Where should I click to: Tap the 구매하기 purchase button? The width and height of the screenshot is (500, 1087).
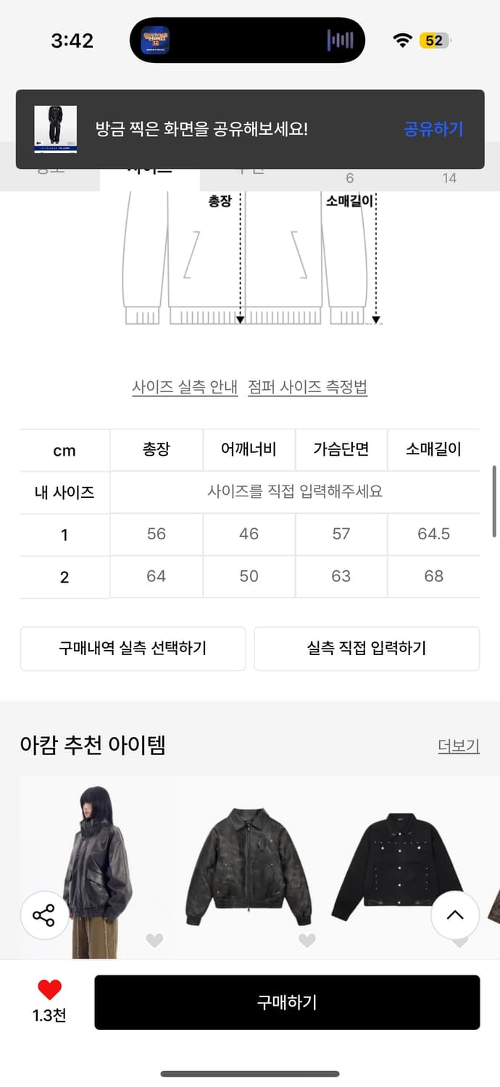click(288, 1001)
